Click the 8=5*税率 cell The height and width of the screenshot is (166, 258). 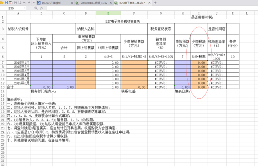pos(199,56)
